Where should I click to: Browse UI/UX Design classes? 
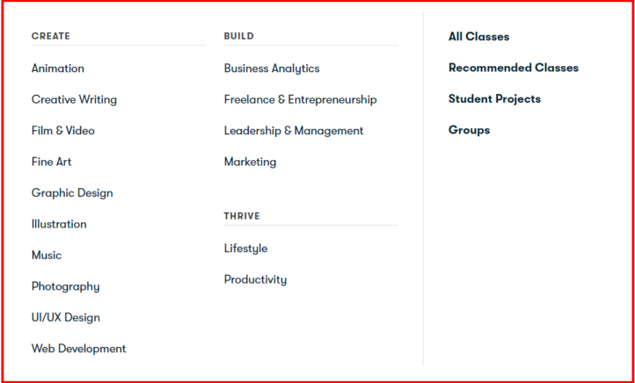pyautogui.click(x=66, y=318)
